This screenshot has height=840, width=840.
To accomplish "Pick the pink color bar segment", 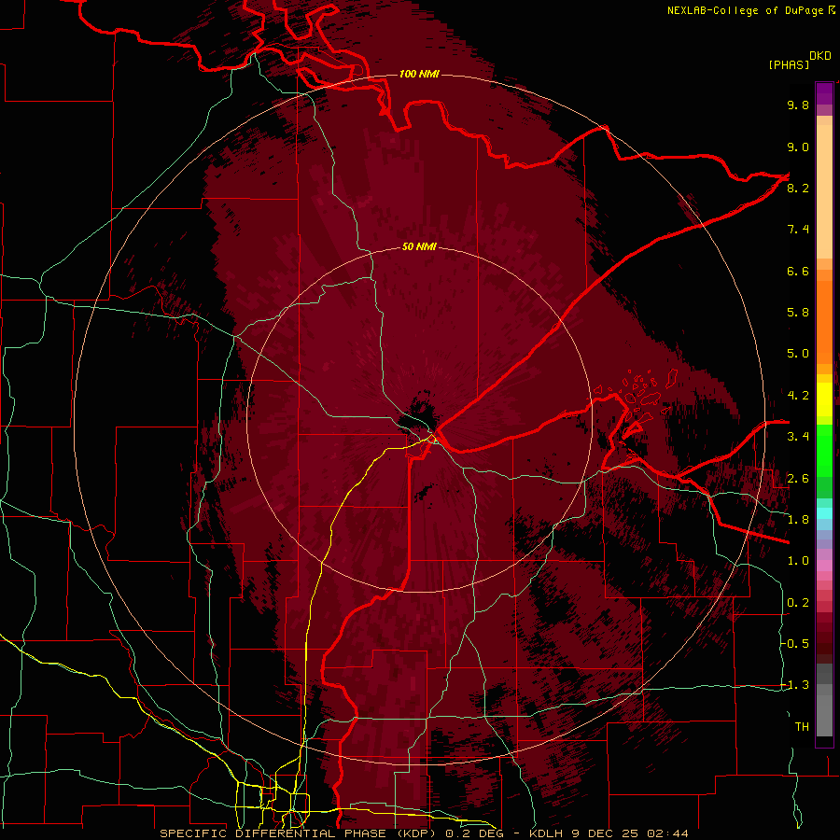I will click(824, 566).
